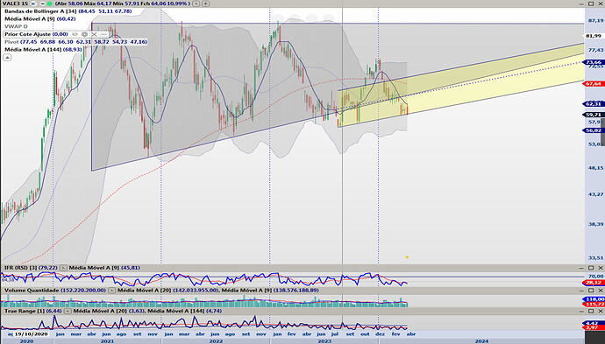Open more options dots for Prior Cote Ajuste
This screenshot has height=344, width=605.
coord(103,34)
